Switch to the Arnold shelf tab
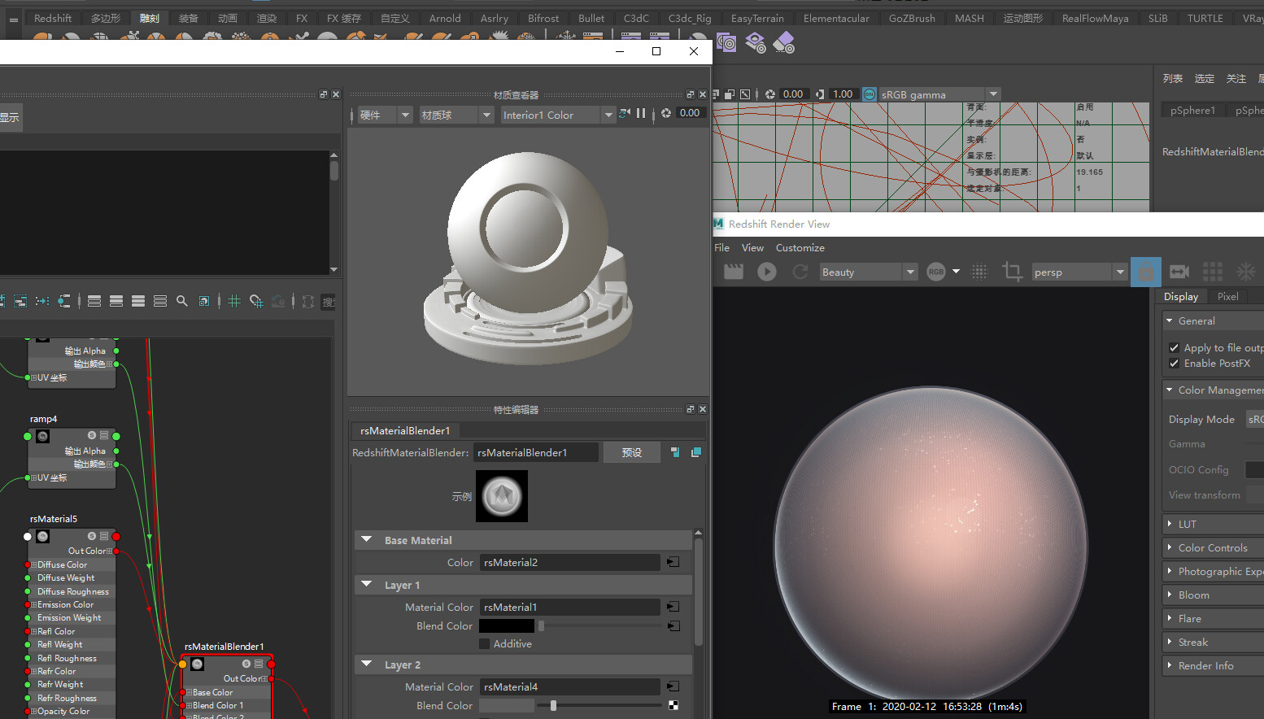Viewport: 1264px width, 719px height. [445, 17]
